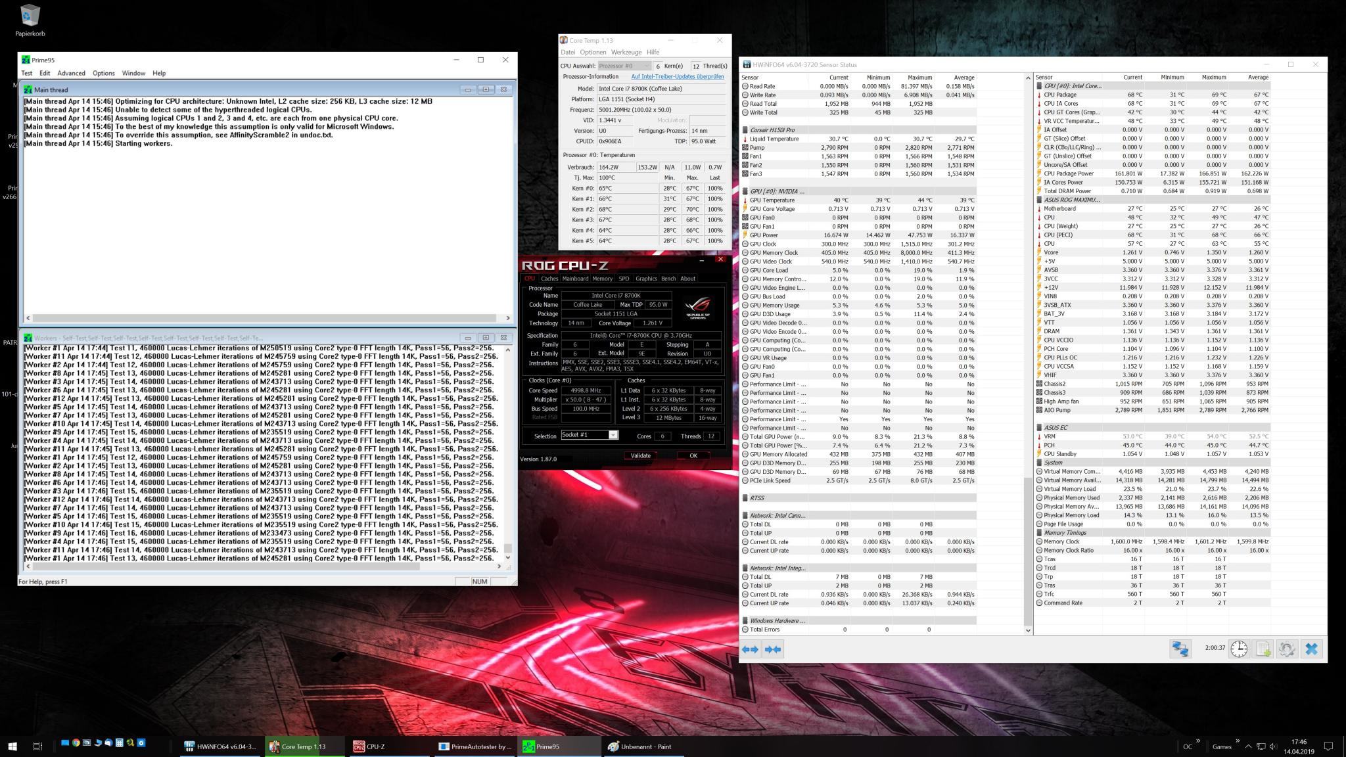
Task: Select Vcore sensor row in HWiNFO
Action: [x=1153, y=252]
